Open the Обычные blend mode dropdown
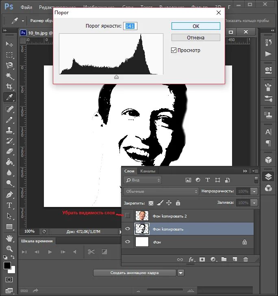 pyautogui.click(x=161, y=191)
